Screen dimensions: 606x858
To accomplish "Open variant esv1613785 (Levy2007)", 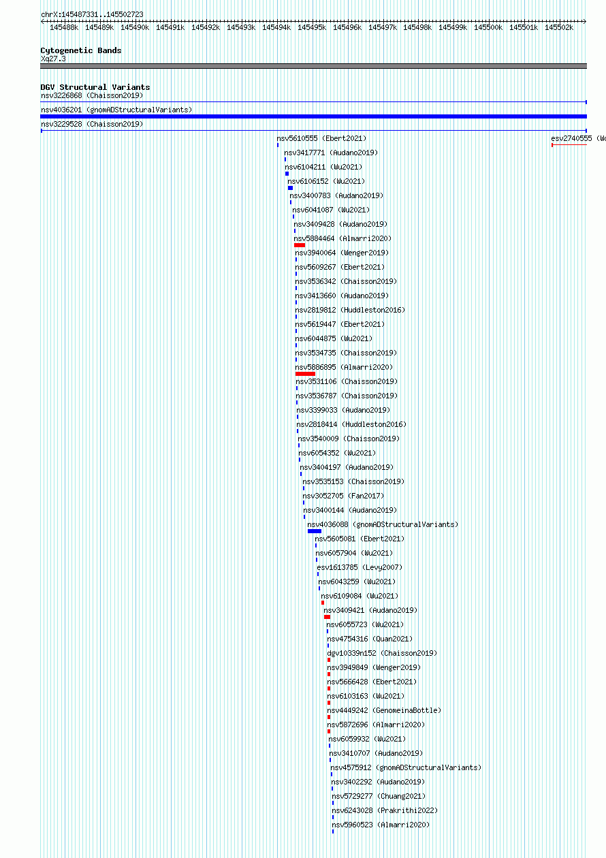I will click(x=360, y=567).
